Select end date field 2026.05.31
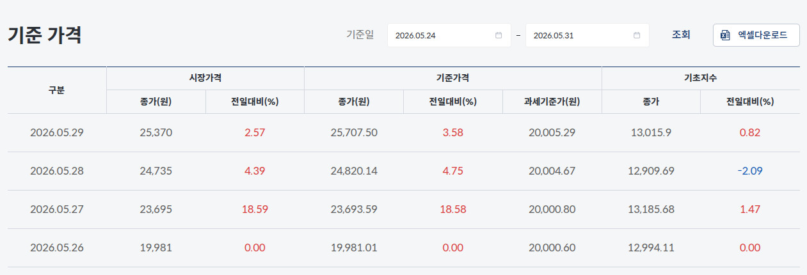Viewport: 807px width, 275px height. point(587,35)
